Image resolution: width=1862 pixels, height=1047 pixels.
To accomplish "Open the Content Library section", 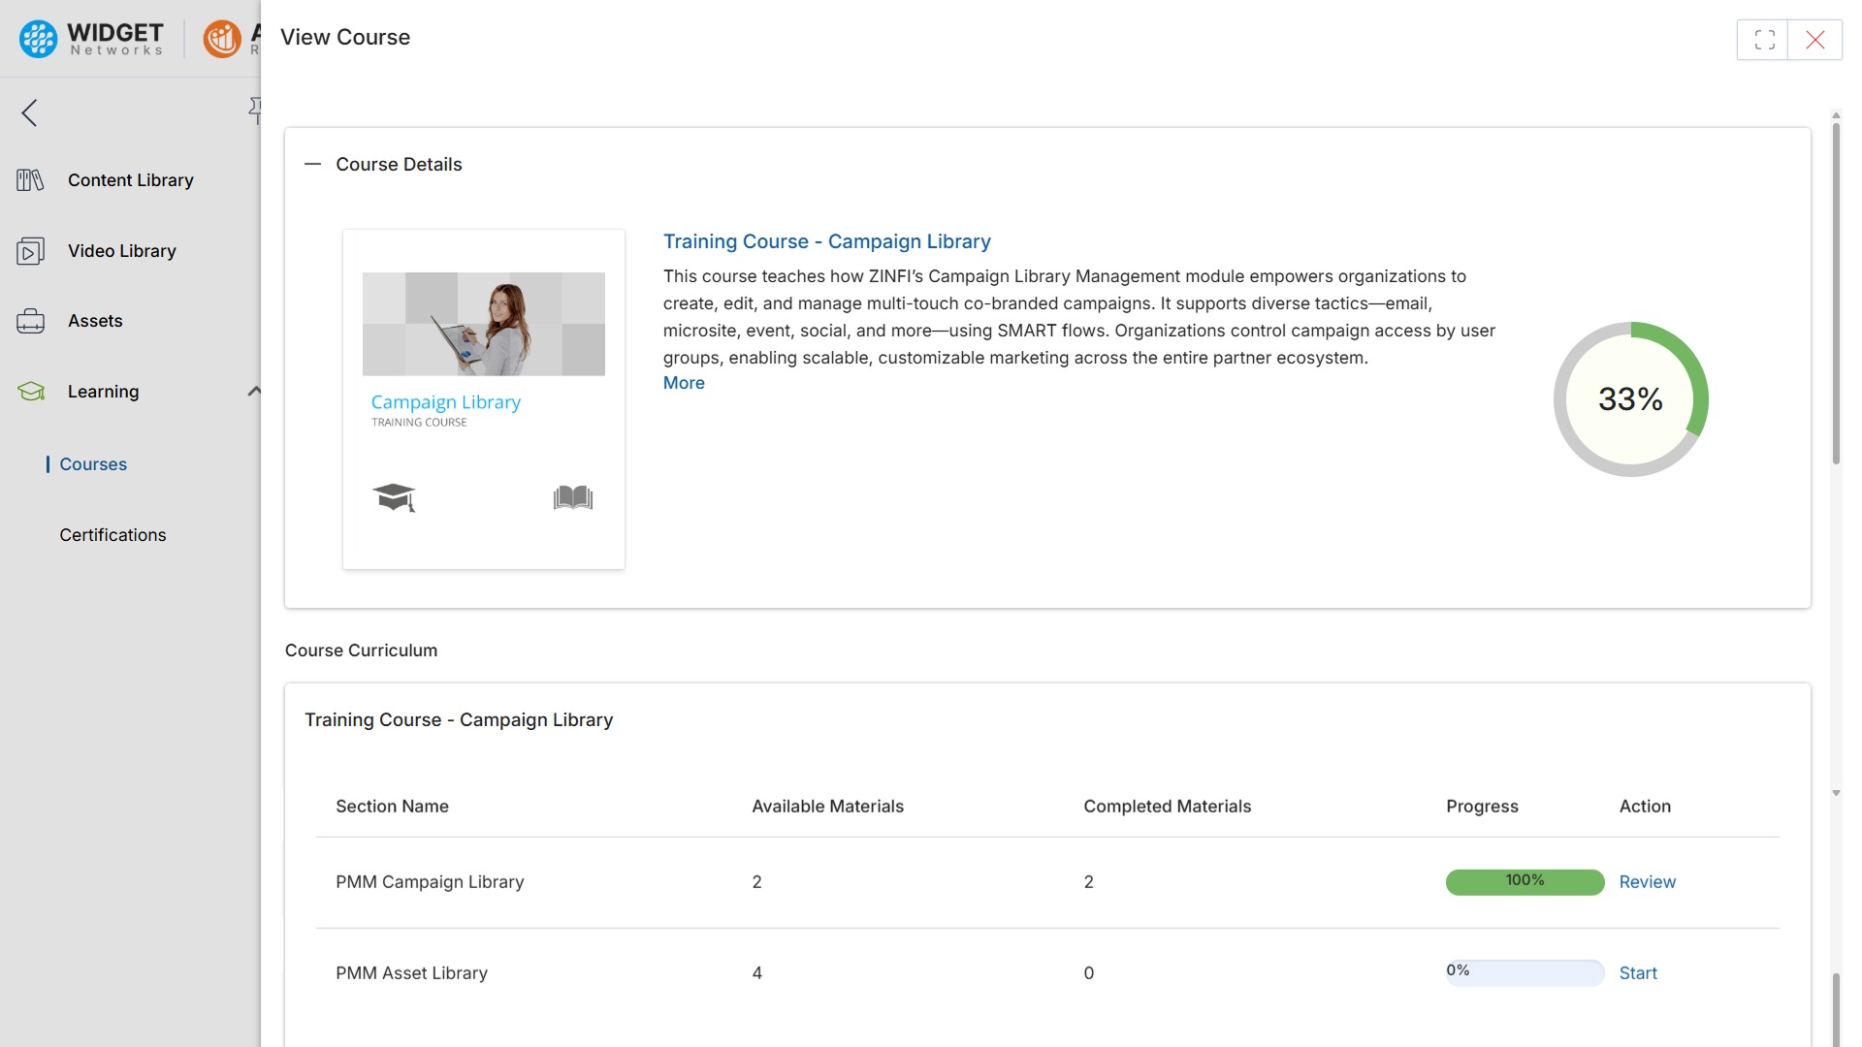I will (x=130, y=180).
